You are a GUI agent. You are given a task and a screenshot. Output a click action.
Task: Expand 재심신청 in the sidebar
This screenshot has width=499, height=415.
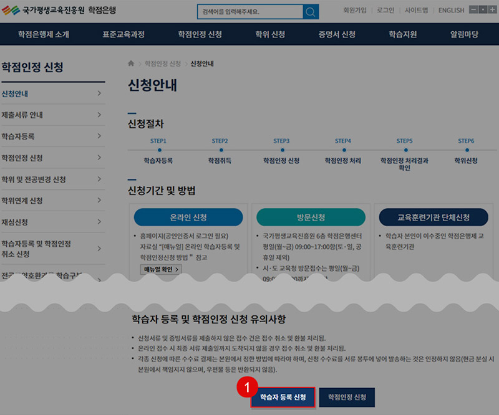tap(52, 222)
